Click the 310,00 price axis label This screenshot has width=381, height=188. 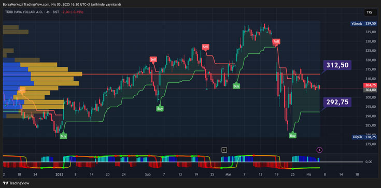(x=371, y=79)
